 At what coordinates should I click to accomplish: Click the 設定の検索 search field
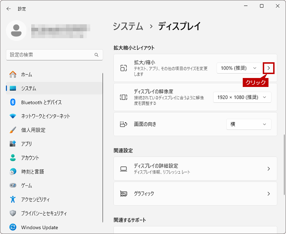[54, 55]
